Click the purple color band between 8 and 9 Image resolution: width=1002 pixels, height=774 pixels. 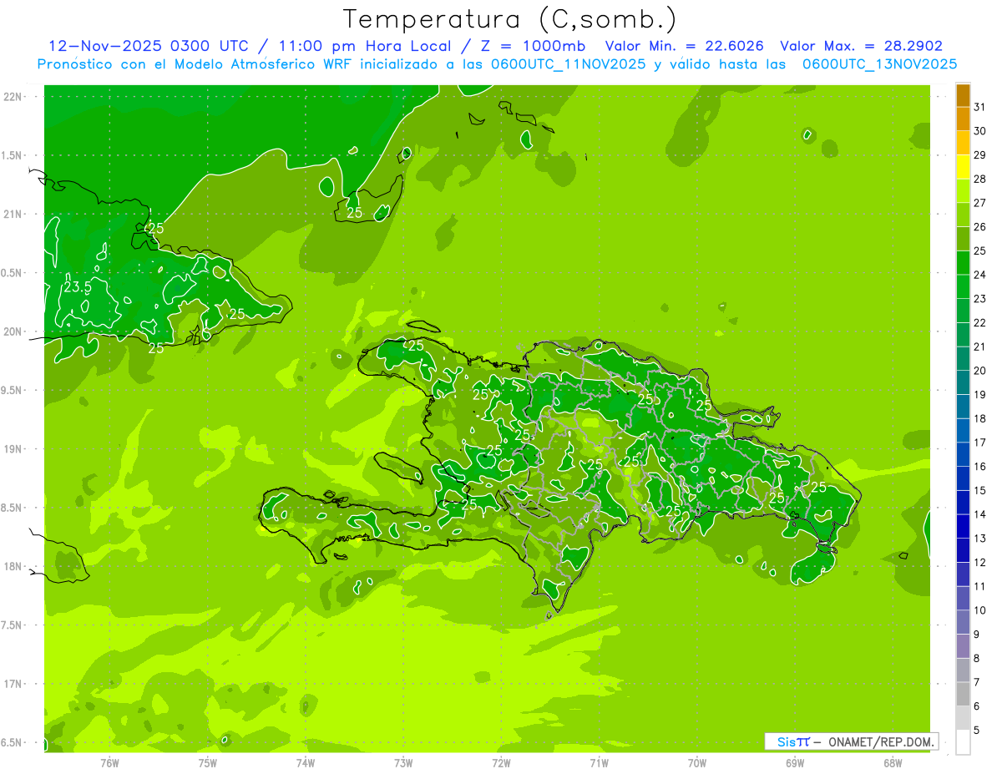[963, 647]
